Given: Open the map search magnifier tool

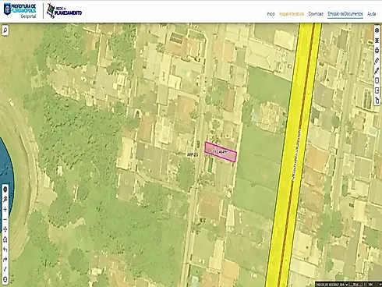Looking at the screenshot, I should pos(5,30).
